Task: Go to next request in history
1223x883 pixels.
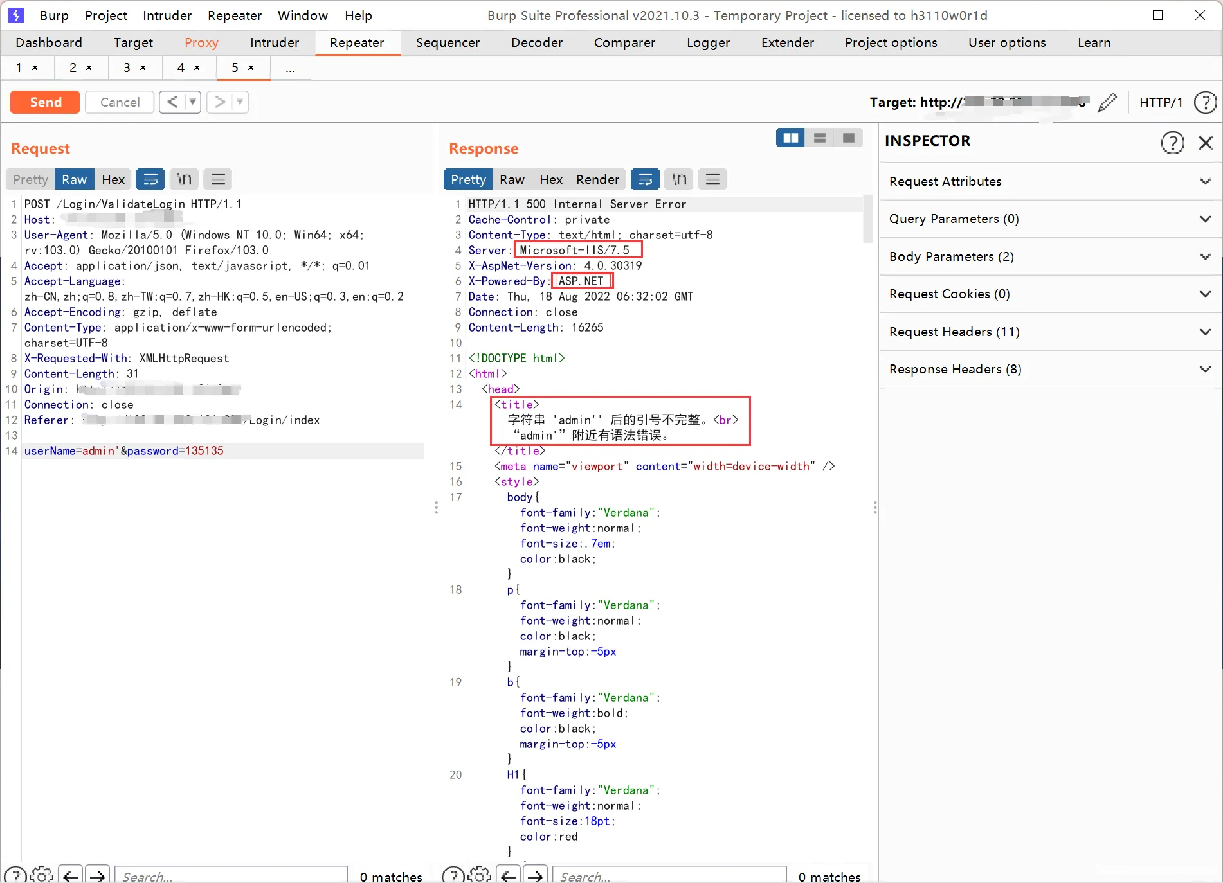Action: pos(219,102)
